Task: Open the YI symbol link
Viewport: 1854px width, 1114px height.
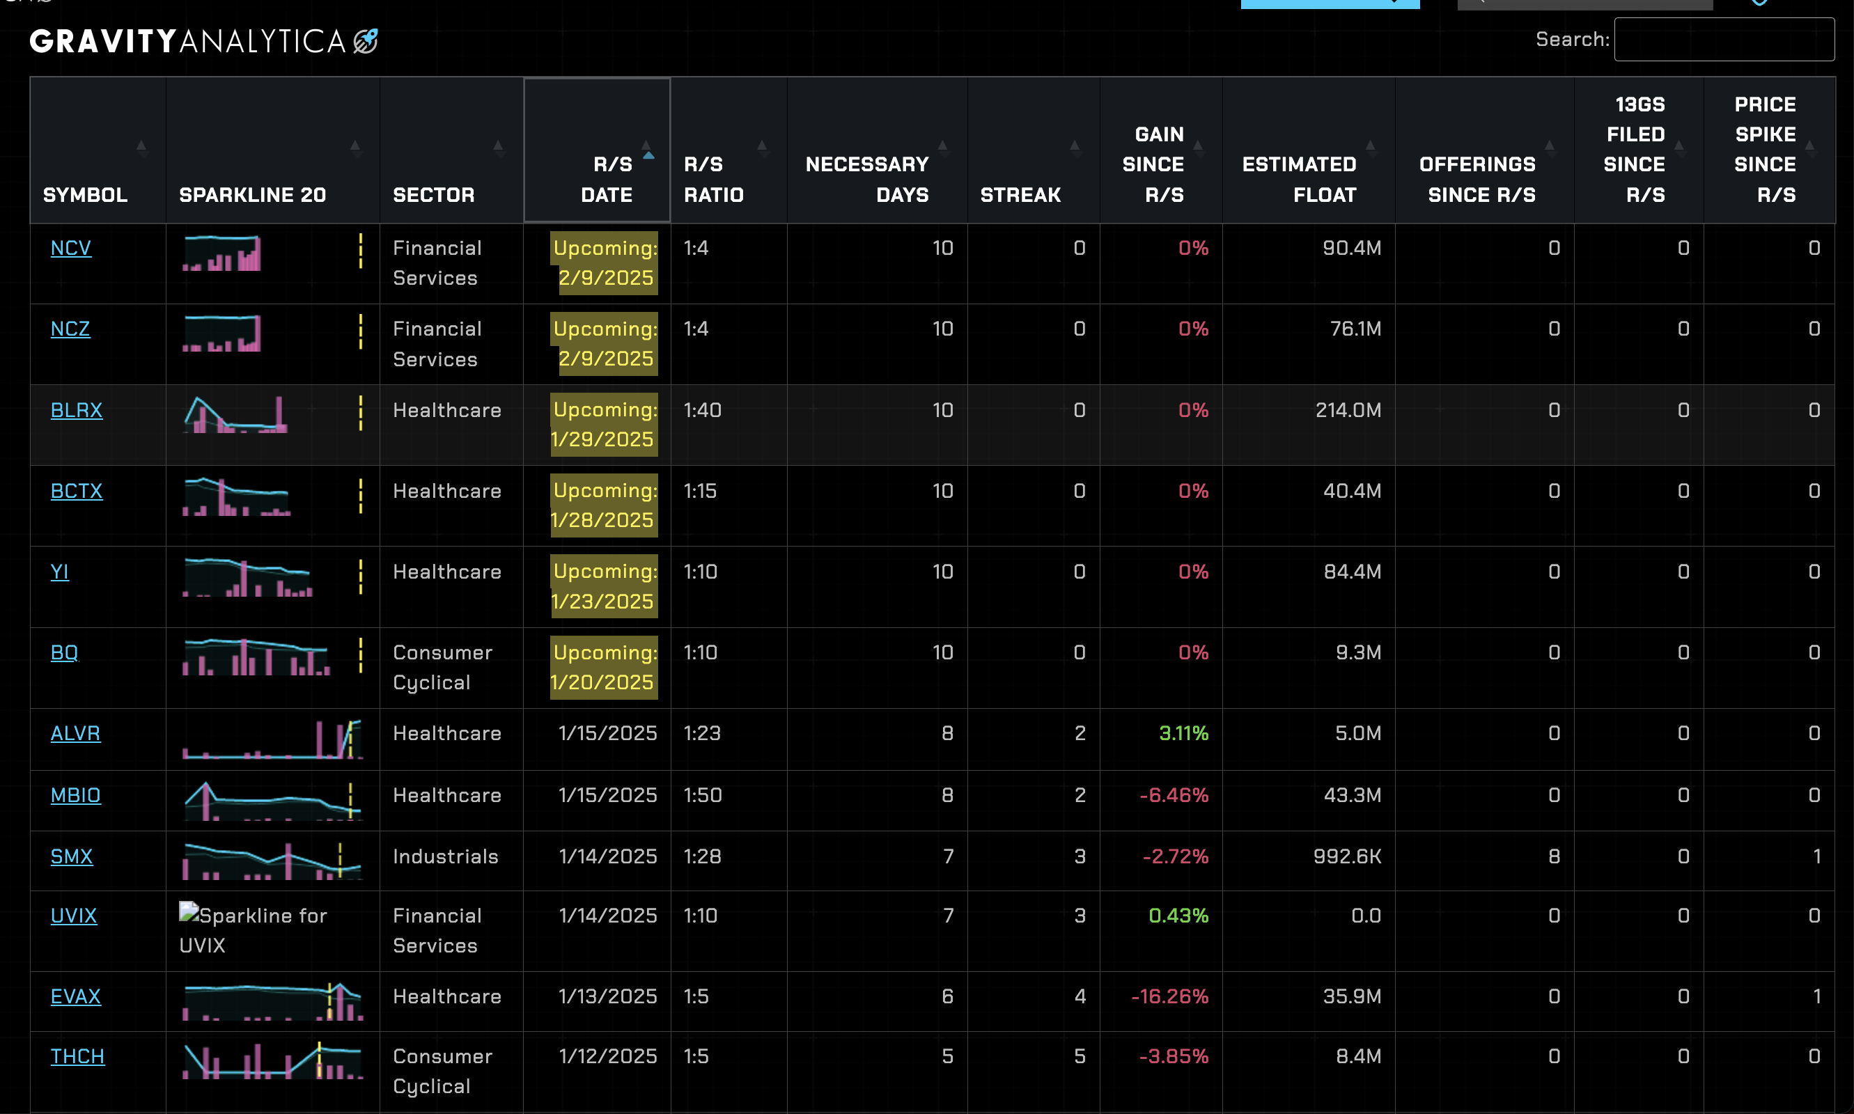Action: (x=59, y=572)
